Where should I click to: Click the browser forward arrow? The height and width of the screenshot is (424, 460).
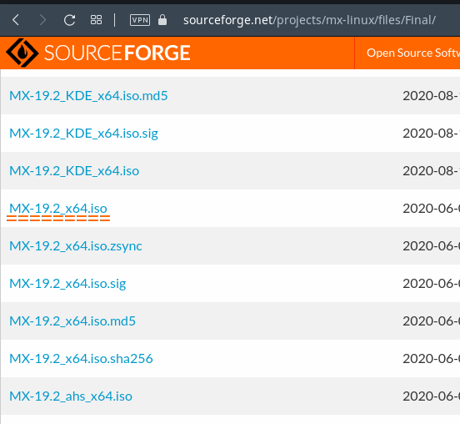tap(42, 20)
